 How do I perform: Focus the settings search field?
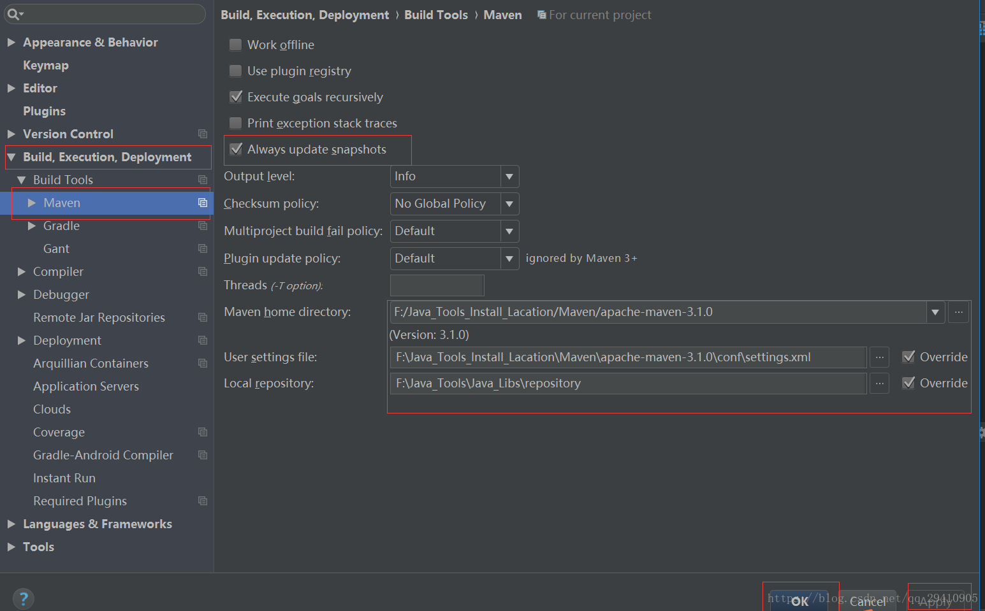coord(105,14)
